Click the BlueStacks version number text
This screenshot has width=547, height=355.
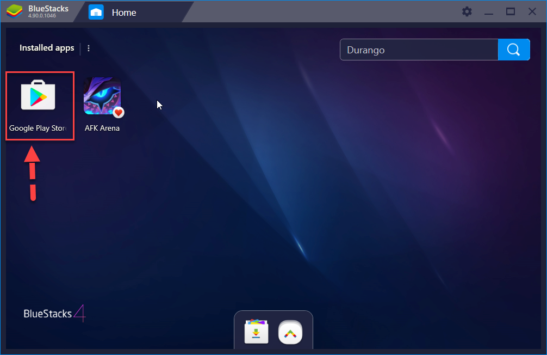coord(42,16)
